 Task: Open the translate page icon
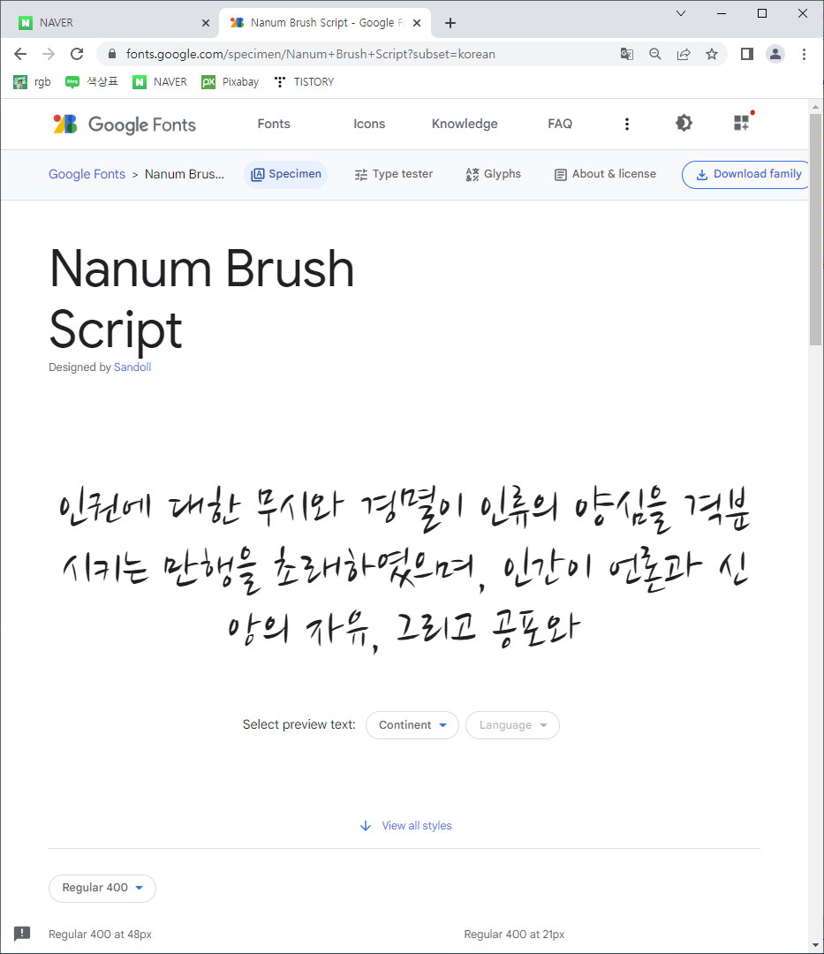[x=626, y=54]
